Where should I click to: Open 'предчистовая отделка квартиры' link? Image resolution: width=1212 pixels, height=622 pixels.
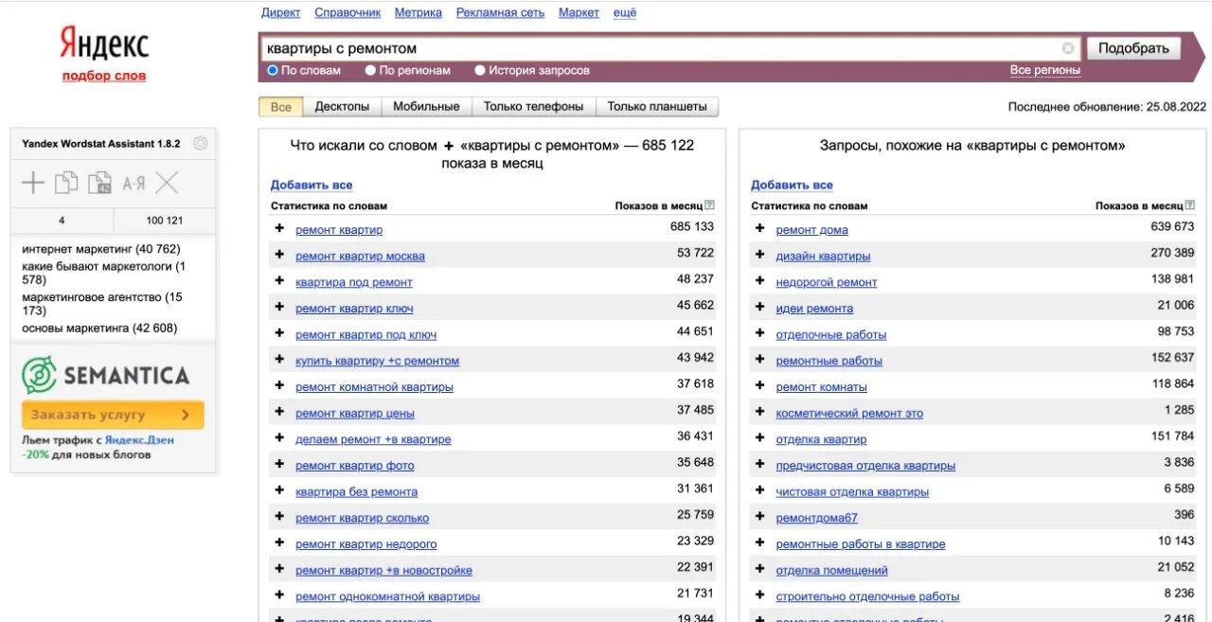pos(865,465)
